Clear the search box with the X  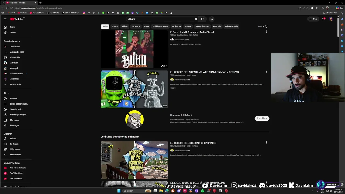[196, 19]
